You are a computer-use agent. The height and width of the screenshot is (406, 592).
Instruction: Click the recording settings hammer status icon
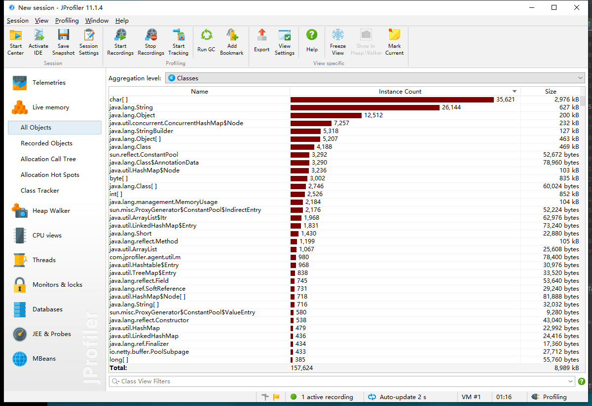click(265, 397)
